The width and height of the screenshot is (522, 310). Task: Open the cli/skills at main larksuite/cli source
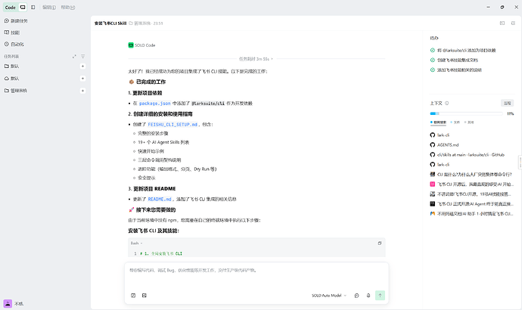pyautogui.click(x=468, y=155)
